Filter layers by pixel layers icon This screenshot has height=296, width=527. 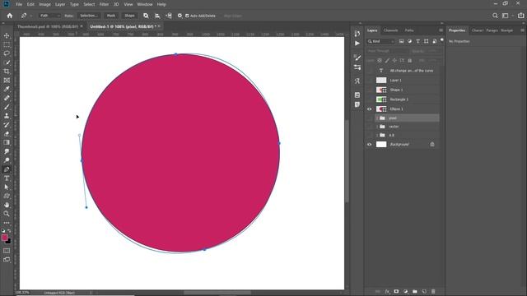[401, 41]
